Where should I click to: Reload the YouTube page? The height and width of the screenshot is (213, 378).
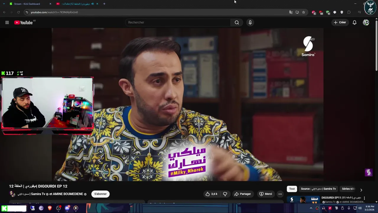pos(18,12)
